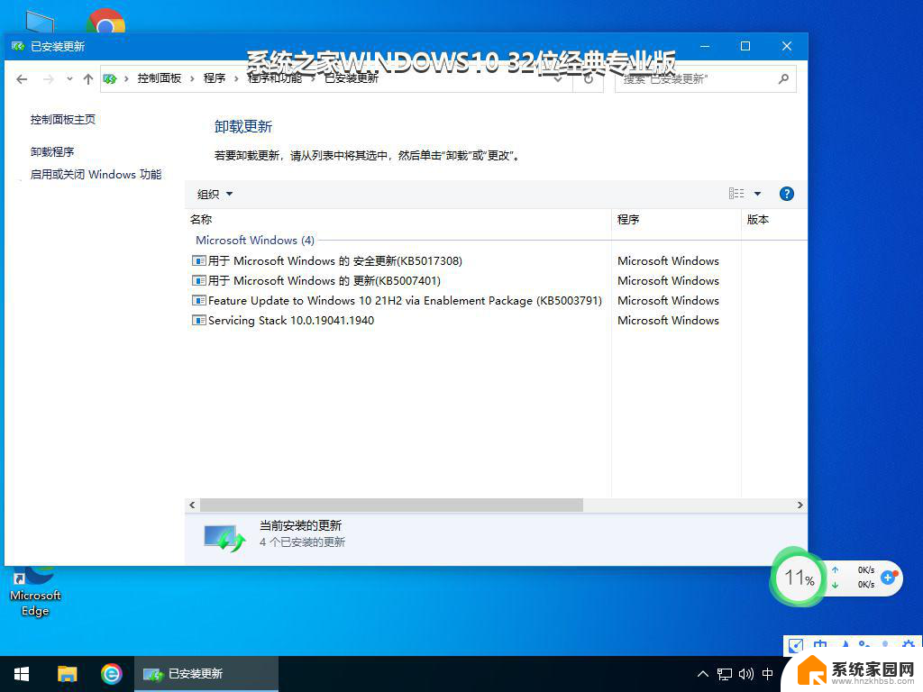923x692 pixels.
Task: Expand the chevron after 程序 breadcrumb
Action: (x=236, y=79)
